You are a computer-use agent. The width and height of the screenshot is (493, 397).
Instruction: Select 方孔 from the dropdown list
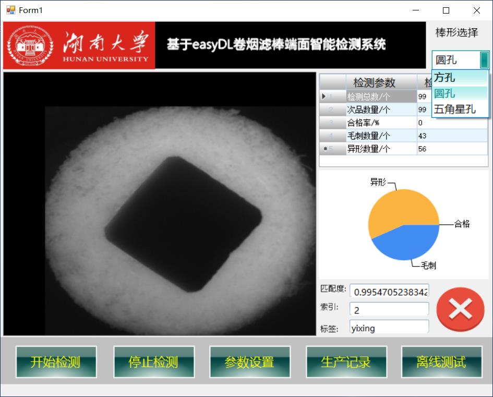[460, 77]
